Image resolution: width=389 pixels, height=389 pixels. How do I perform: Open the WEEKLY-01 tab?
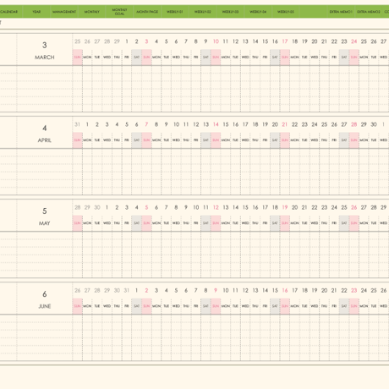pos(175,12)
